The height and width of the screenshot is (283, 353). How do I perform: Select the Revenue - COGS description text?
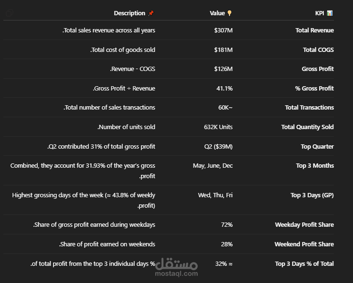132,69
